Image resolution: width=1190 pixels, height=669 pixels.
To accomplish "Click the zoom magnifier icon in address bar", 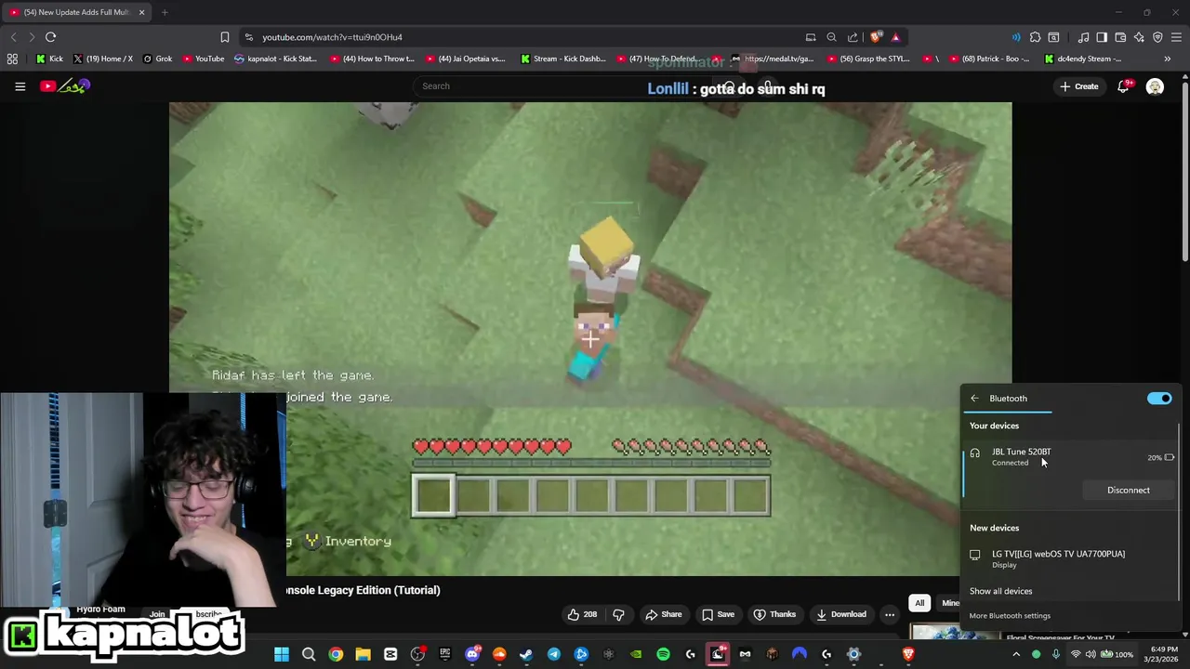I will [831, 37].
